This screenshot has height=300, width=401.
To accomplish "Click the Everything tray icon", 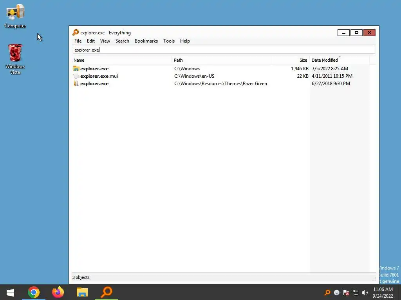I will pyautogui.click(x=327, y=292).
